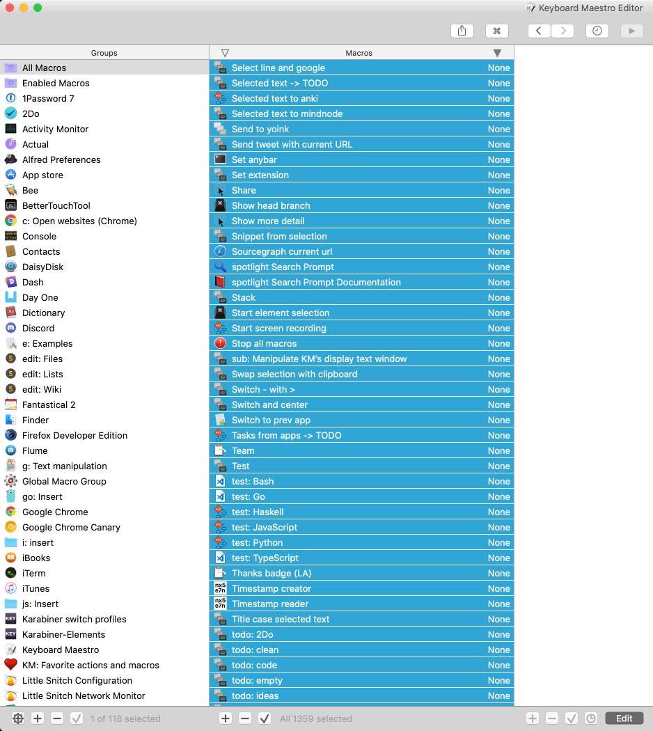
Task: Delete selected group with minus button
Action: coord(57,718)
